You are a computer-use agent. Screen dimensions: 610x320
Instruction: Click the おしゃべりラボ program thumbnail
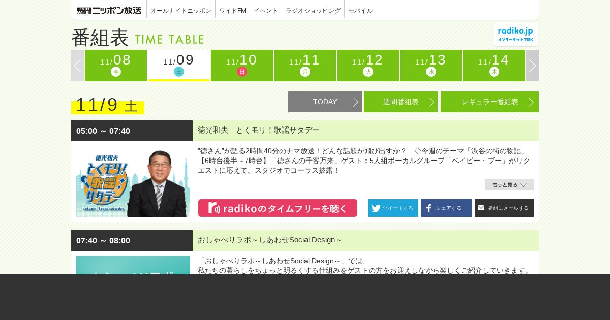pyautogui.click(x=133, y=265)
